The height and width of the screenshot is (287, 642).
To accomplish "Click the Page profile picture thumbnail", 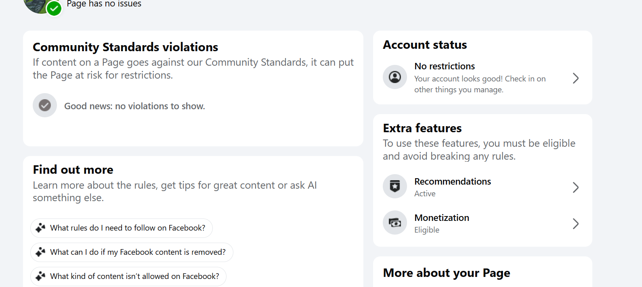I will click(36, 5).
